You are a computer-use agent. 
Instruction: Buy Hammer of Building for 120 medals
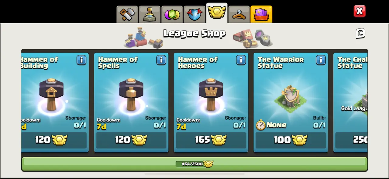54,140
